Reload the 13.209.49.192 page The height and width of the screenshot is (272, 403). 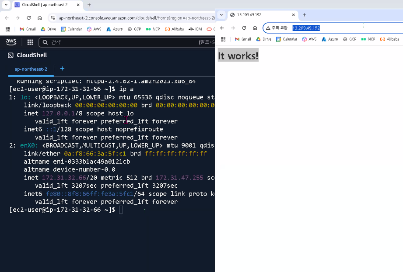(244, 28)
